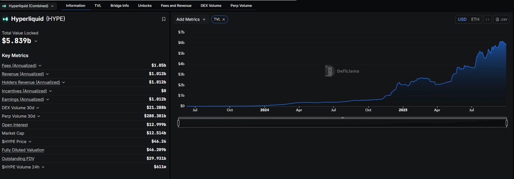The image size is (514, 179).
Task: Switch to the Bridge Info tab
Action: coord(119,6)
